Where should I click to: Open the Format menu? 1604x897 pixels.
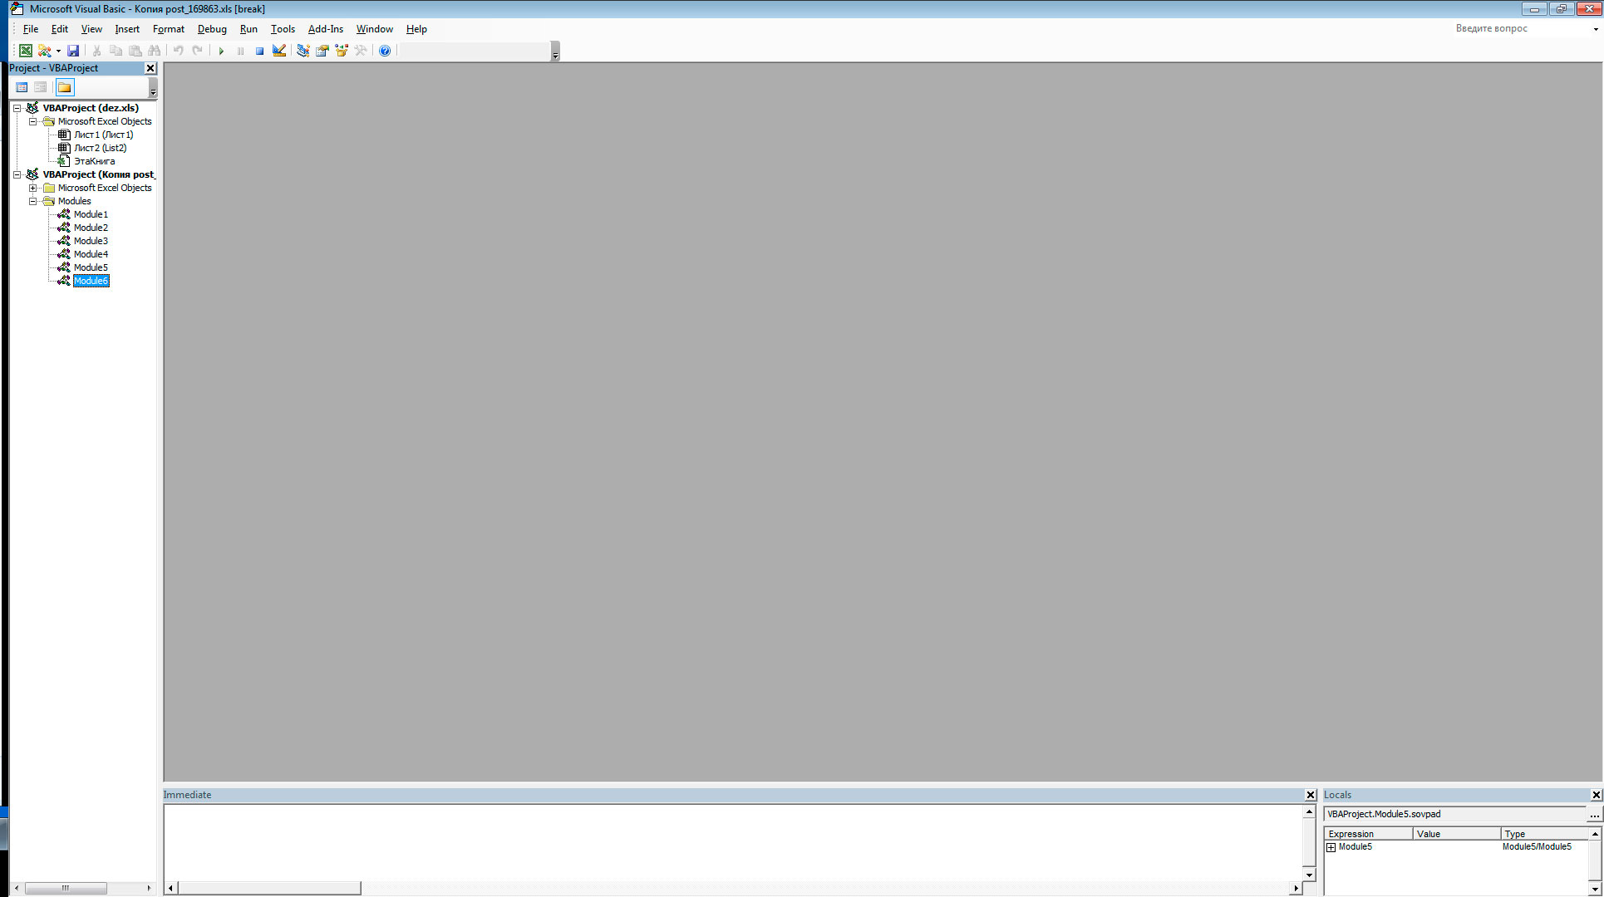[x=169, y=29]
